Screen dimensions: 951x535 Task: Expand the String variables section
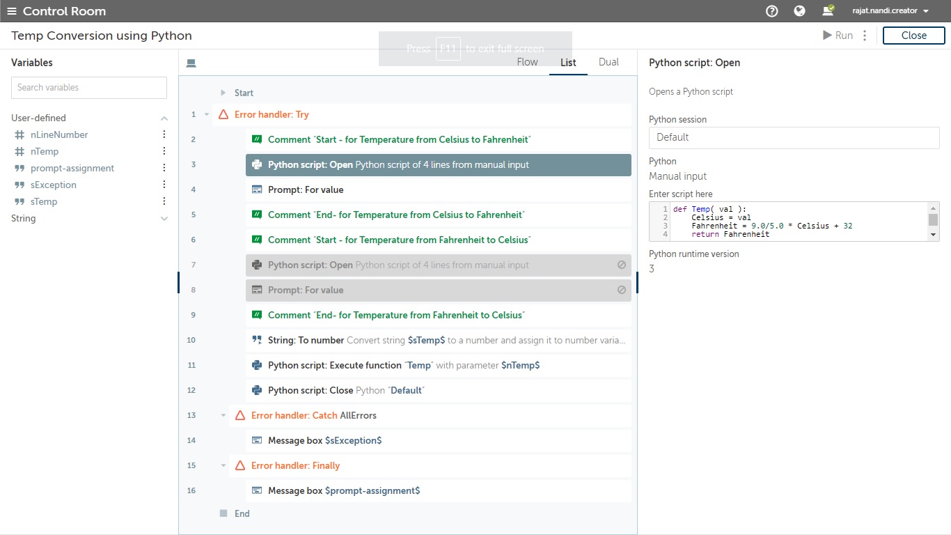(x=164, y=219)
